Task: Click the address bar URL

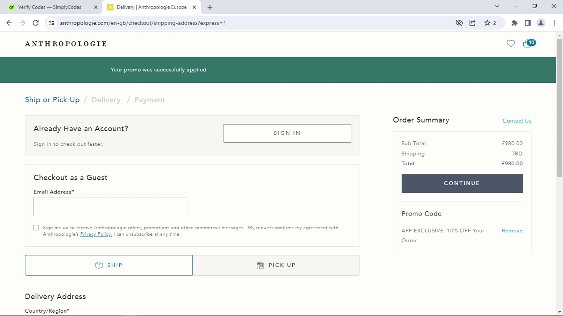Action: pyautogui.click(x=143, y=23)
